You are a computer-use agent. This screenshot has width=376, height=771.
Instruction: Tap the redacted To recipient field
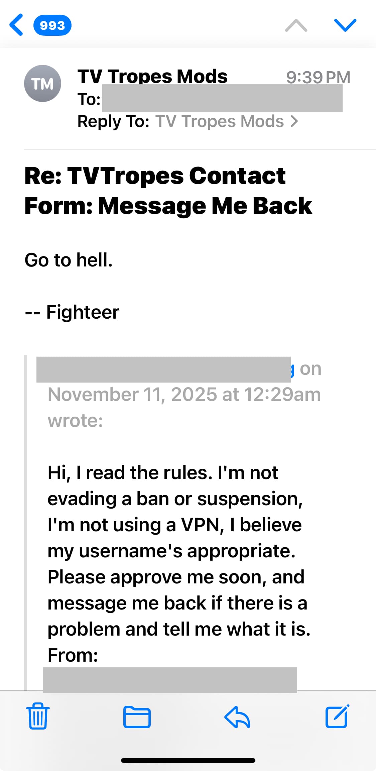click(222, 98)
